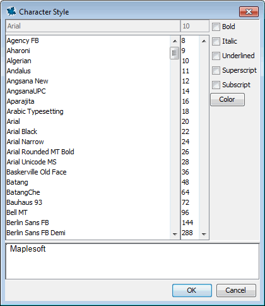
Task: Check the Underlined option
Action: (216, 56)
